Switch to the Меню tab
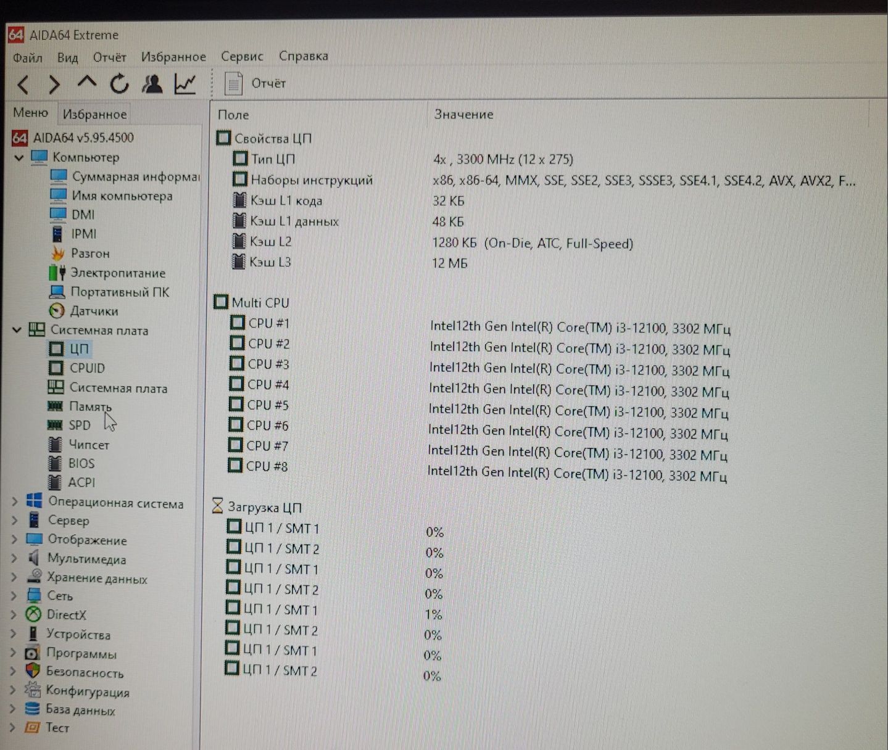This screenshot has height=750, width=888. 30,113
